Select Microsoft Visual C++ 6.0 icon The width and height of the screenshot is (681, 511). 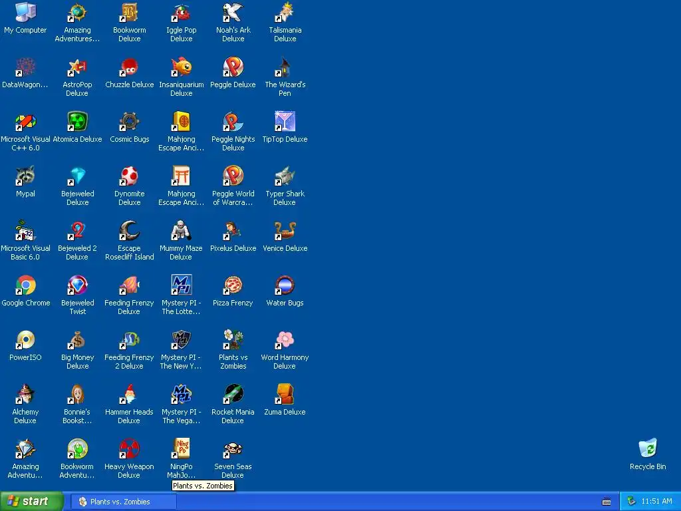pos(25,122)
